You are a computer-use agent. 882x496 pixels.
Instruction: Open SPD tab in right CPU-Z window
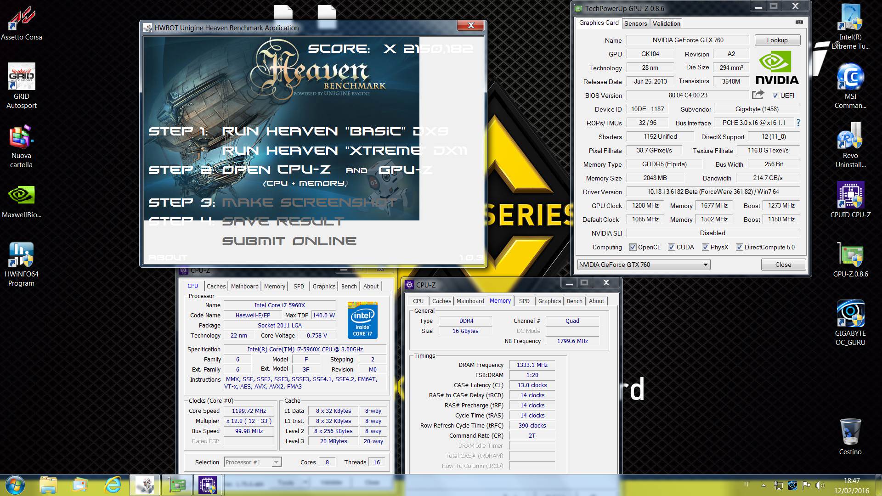coord(524,301)
